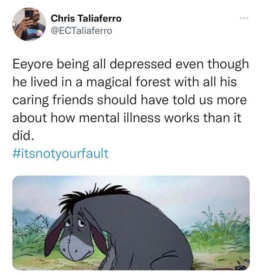The height and width of the screenshot is (277, 262).
Task: Open the #itsnotyourfault hashtag
Action: [60, 154]
